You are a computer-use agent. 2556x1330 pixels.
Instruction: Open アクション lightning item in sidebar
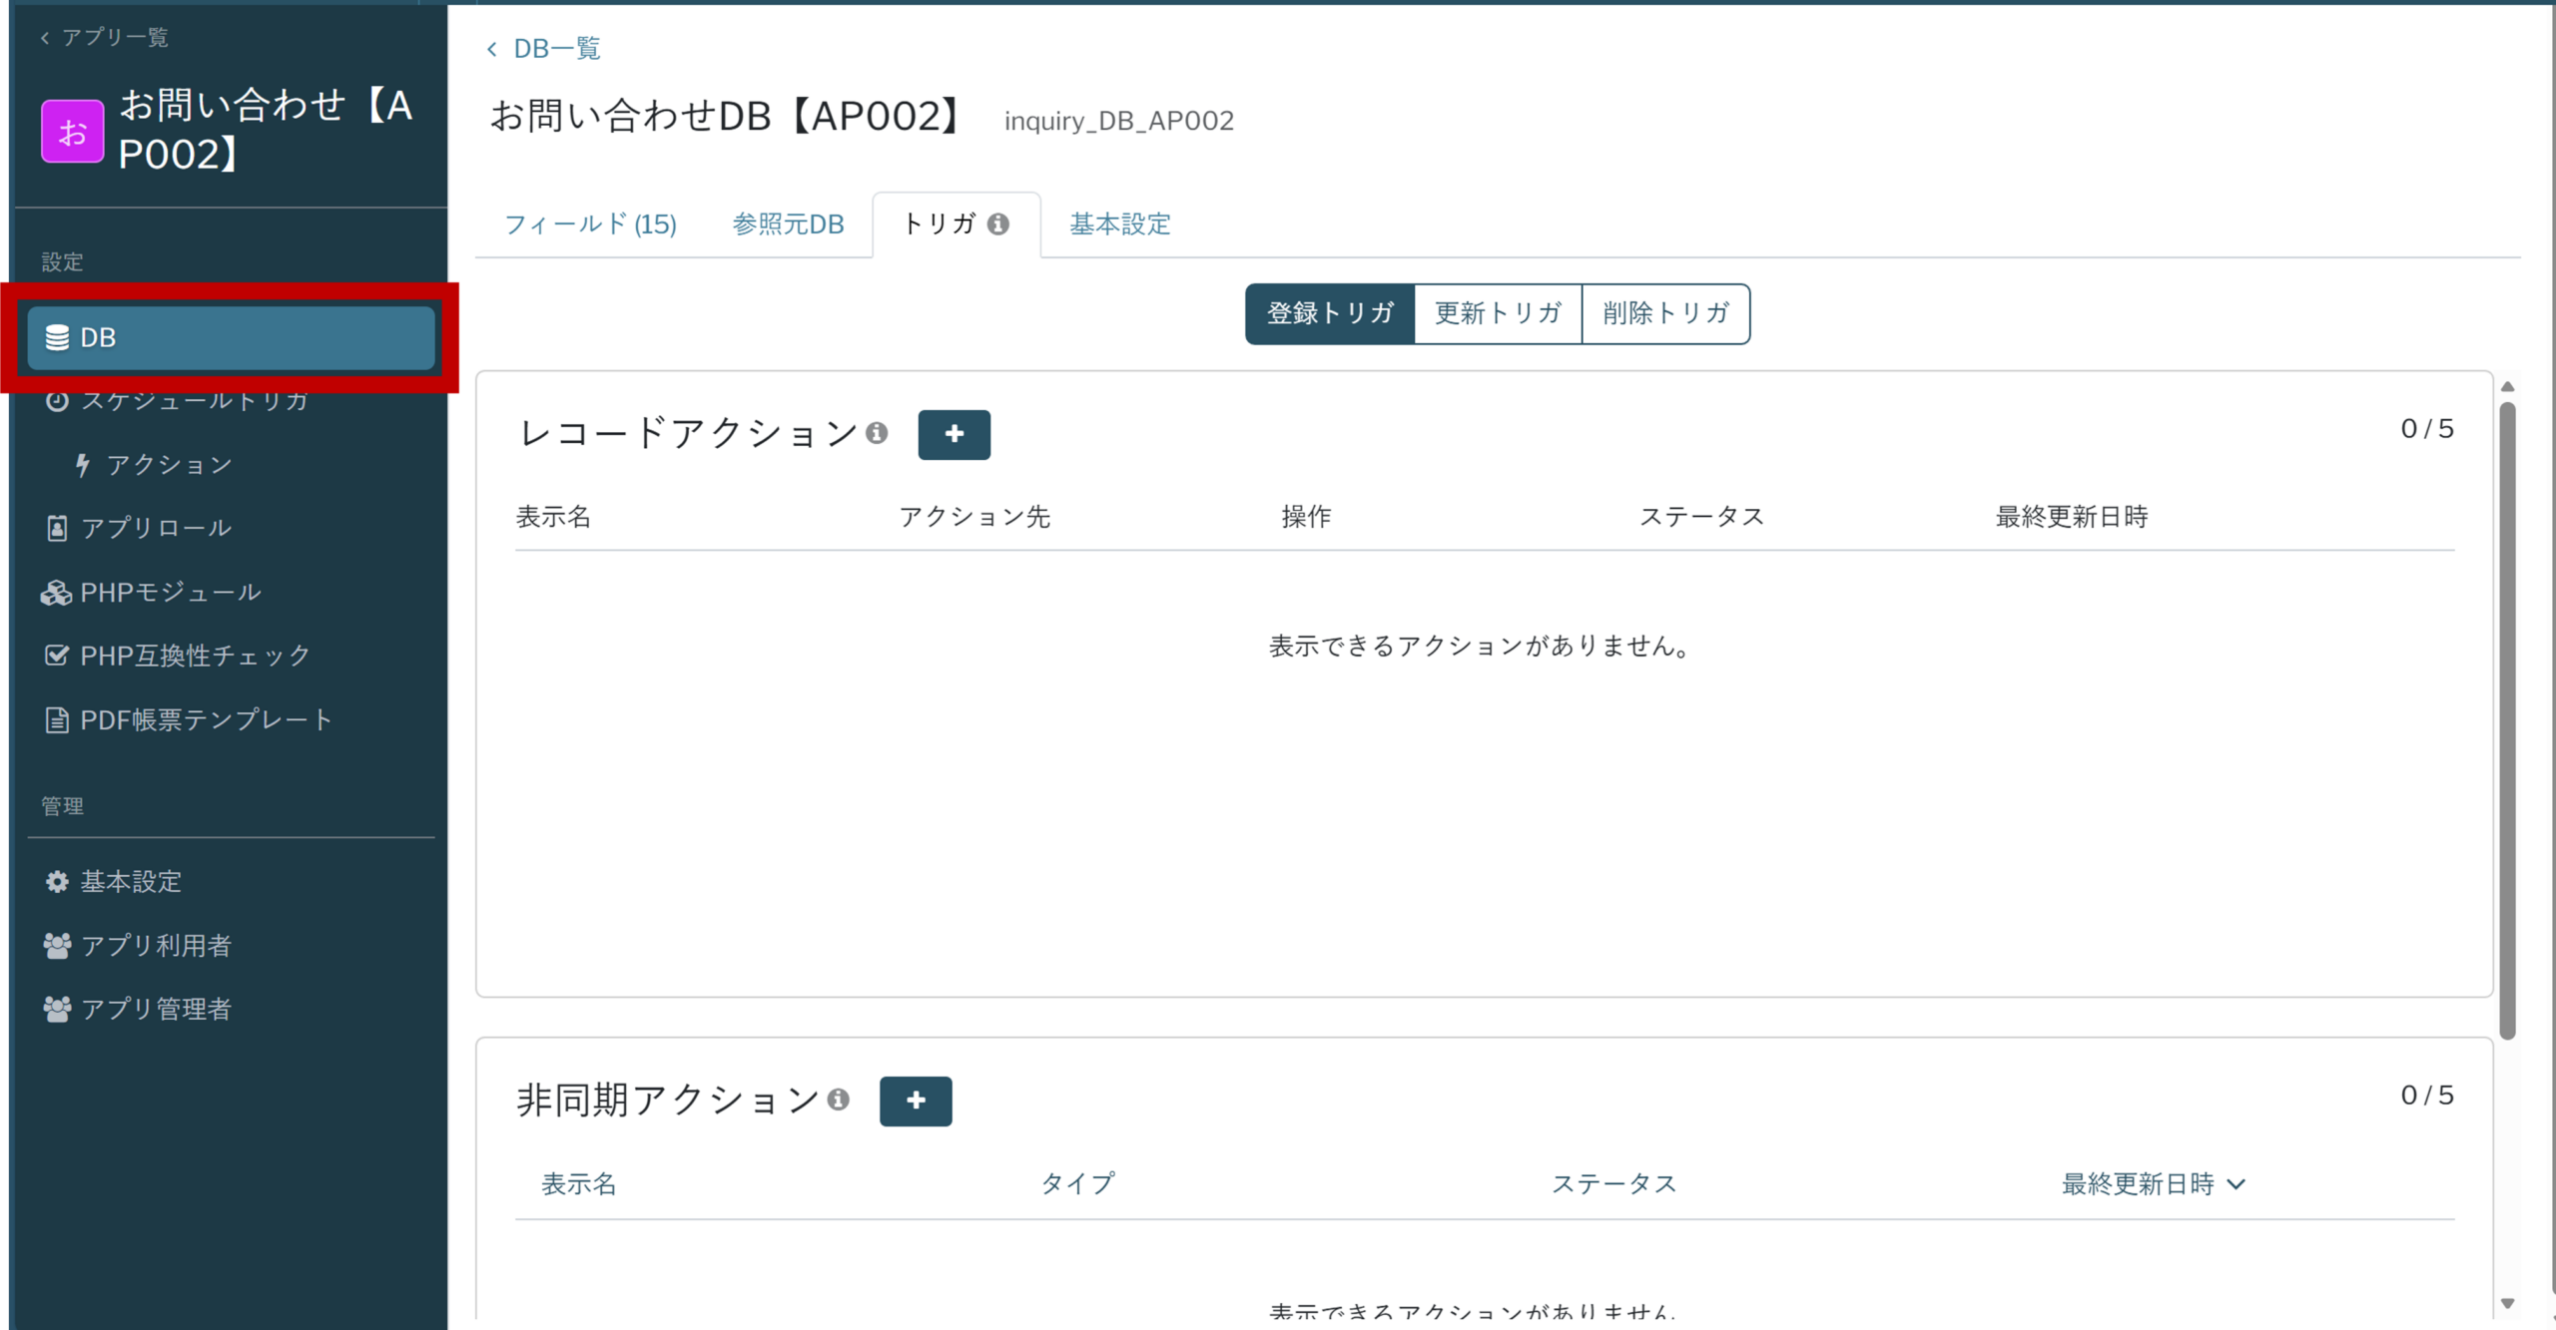[x=168, y=465]
